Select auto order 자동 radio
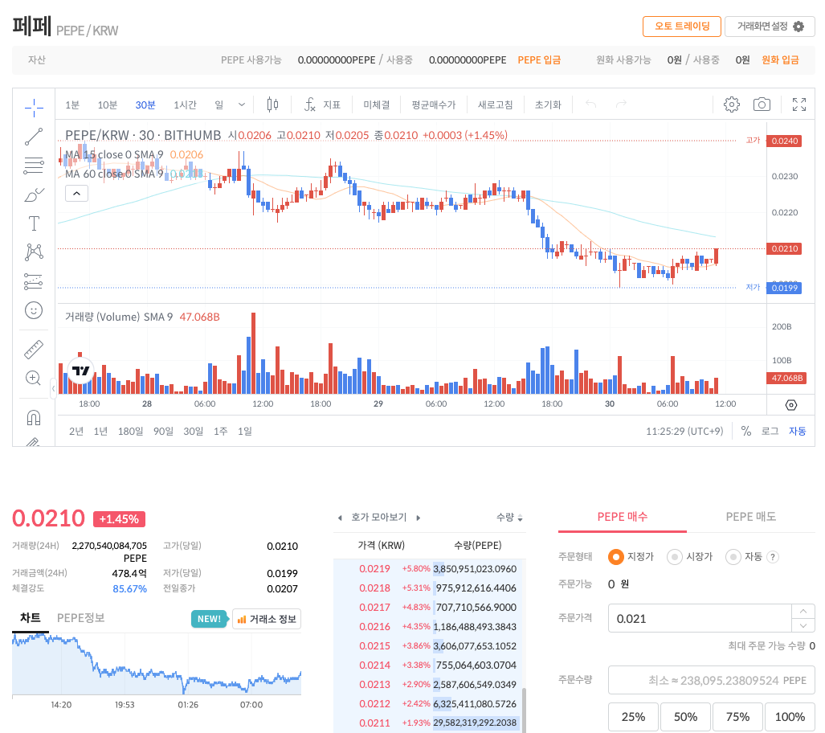This screenshot has height=733, width=825. [733, 557]
